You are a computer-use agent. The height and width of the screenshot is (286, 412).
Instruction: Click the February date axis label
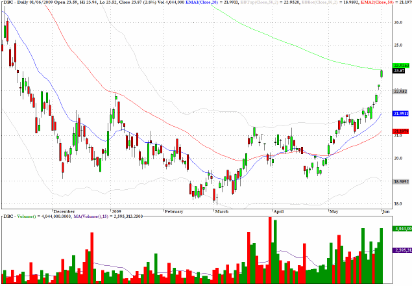point(174,211)
